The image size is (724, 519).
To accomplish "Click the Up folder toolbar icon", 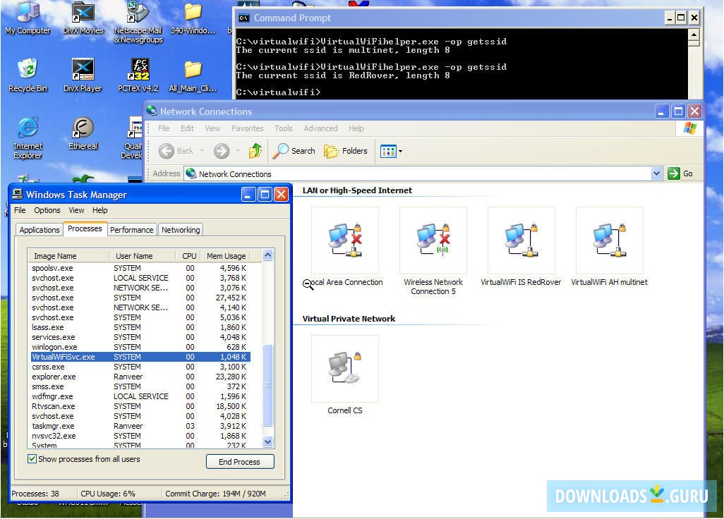I will point(255,151).
